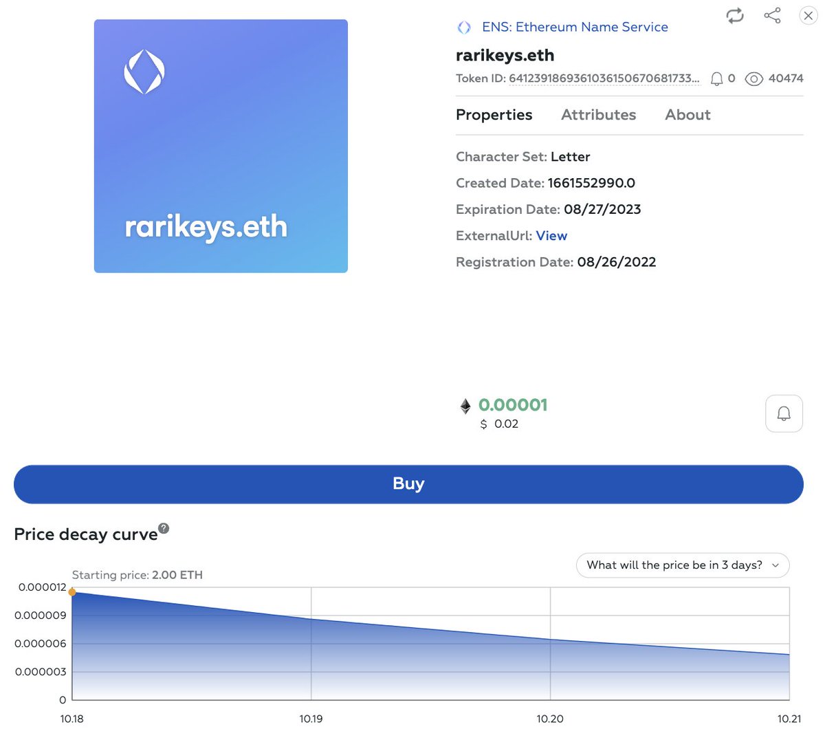The height and width of the screenshot is (740, 825).
Task: Click the 10.20 date label on chart axis
Action: click(x=550, y=719)
